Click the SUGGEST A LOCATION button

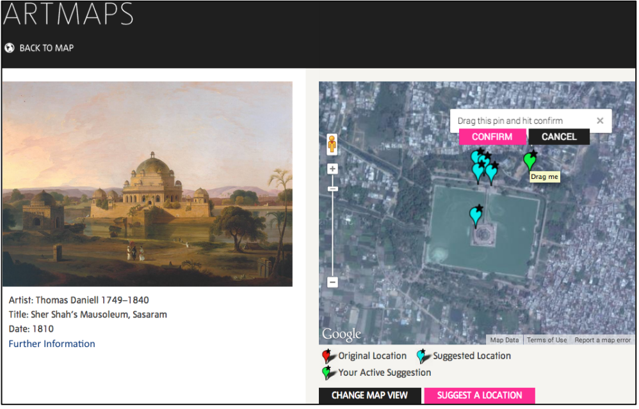pyautogui.click(x=479, y=395)
